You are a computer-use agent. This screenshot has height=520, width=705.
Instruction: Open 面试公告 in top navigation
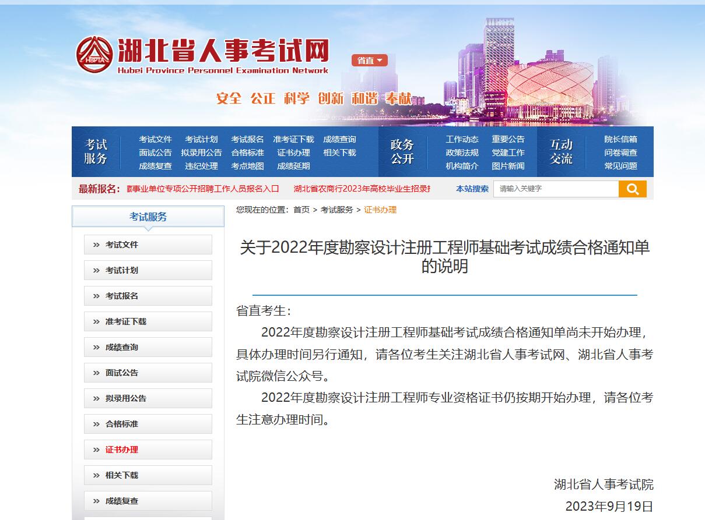[155, 153]
